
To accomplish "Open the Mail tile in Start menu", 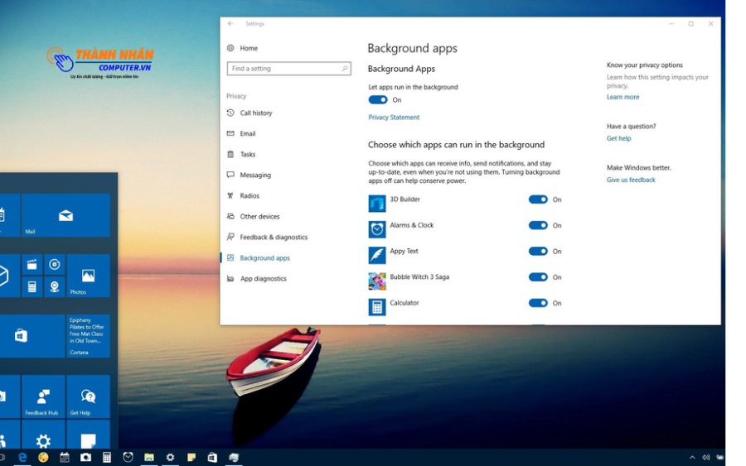I will 65,215.
